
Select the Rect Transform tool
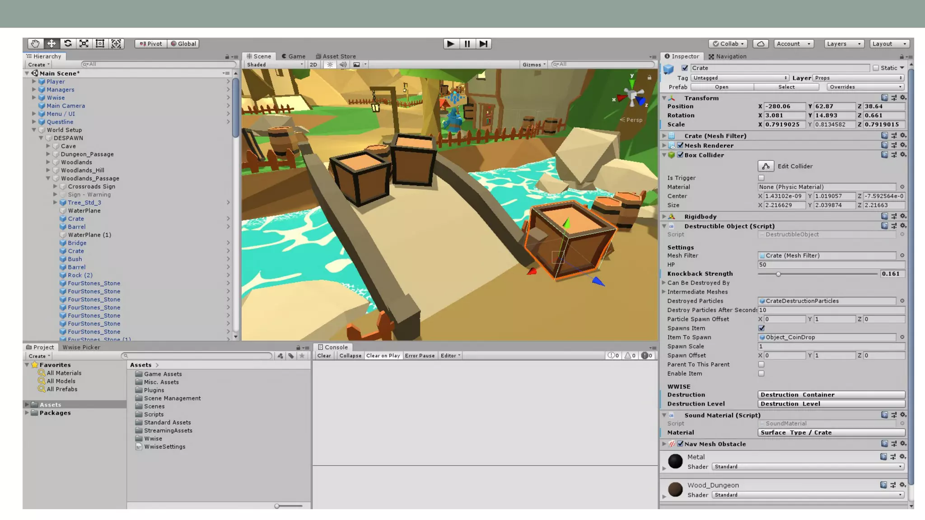100,44
